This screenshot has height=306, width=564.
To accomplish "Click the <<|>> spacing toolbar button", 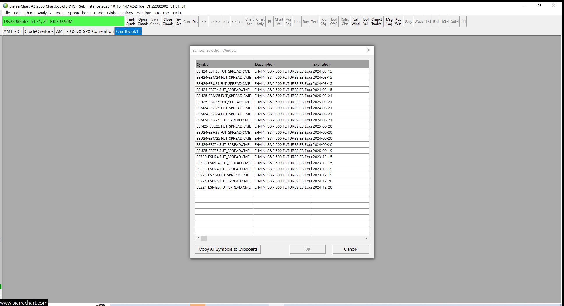I will click(x=215, y=22).
